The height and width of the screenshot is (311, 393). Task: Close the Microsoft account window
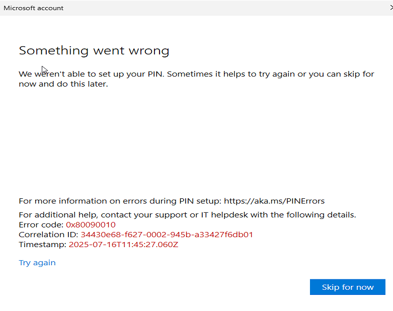391,8
